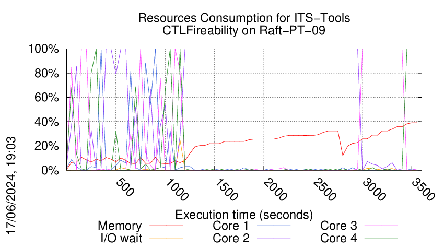This screenshot has width=444, height=248.
Task: Click the Core 3 legend label
Action: (338, 226)
